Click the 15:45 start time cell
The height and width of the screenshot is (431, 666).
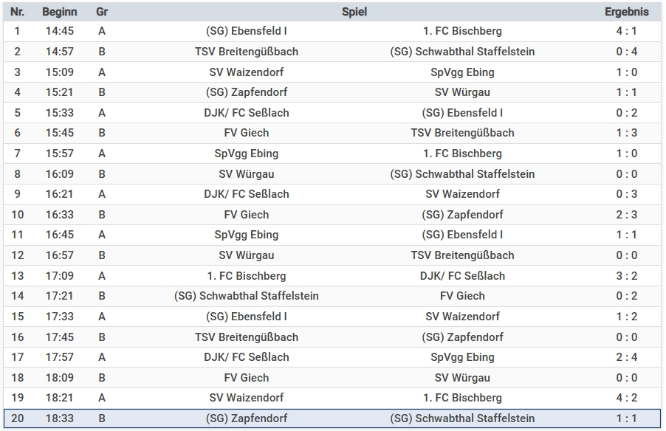(58, 133)
